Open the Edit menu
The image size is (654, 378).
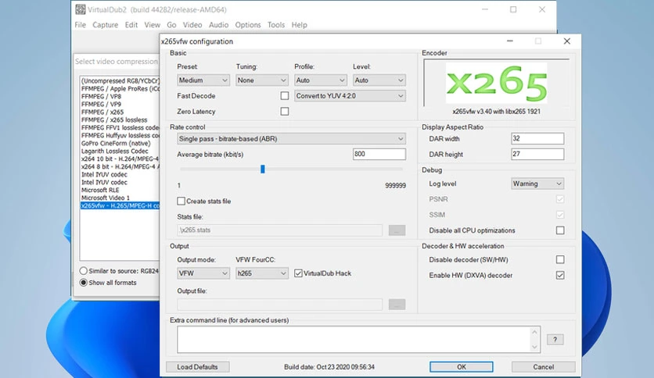[x=131, y=24]
